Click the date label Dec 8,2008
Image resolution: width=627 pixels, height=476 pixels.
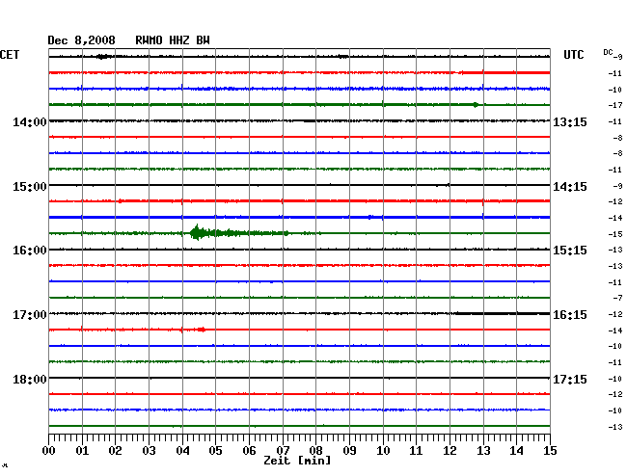point(82,40)
